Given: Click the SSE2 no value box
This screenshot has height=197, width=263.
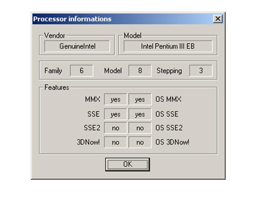Looking at the screenshot, I should (x=115, y=128).
